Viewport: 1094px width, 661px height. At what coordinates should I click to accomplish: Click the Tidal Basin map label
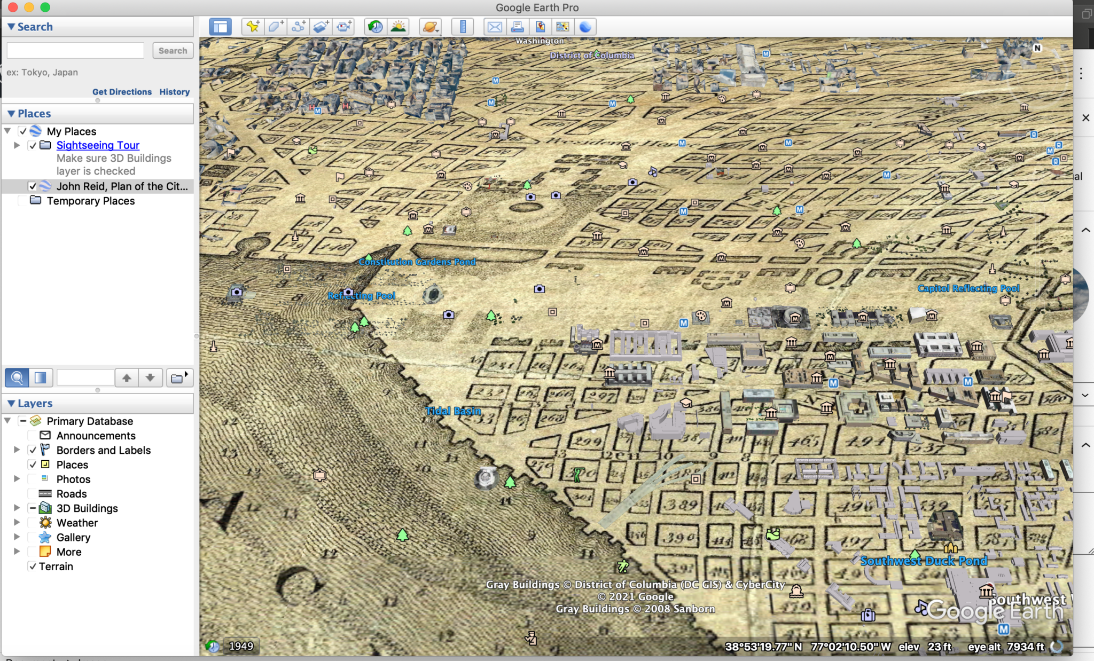[x=453, y=411]
